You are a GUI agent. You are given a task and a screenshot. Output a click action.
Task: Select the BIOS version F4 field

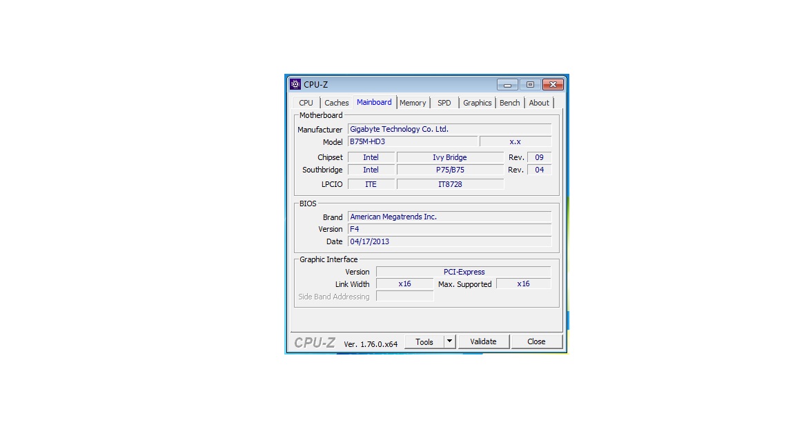pos(449,229)
